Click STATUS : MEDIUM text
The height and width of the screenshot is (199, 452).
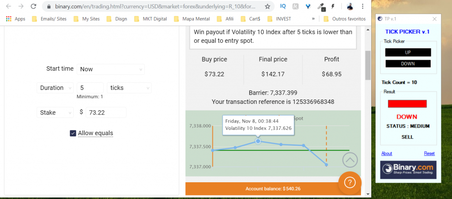(x=408, y=126)
